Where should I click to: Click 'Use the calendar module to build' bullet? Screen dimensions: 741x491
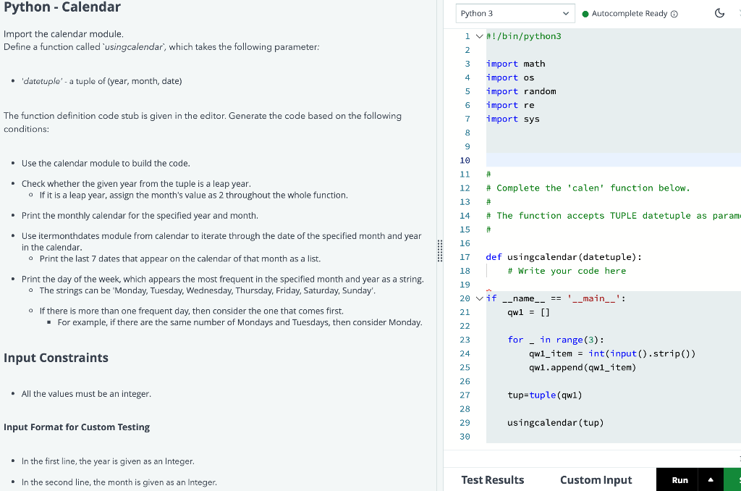106,163
